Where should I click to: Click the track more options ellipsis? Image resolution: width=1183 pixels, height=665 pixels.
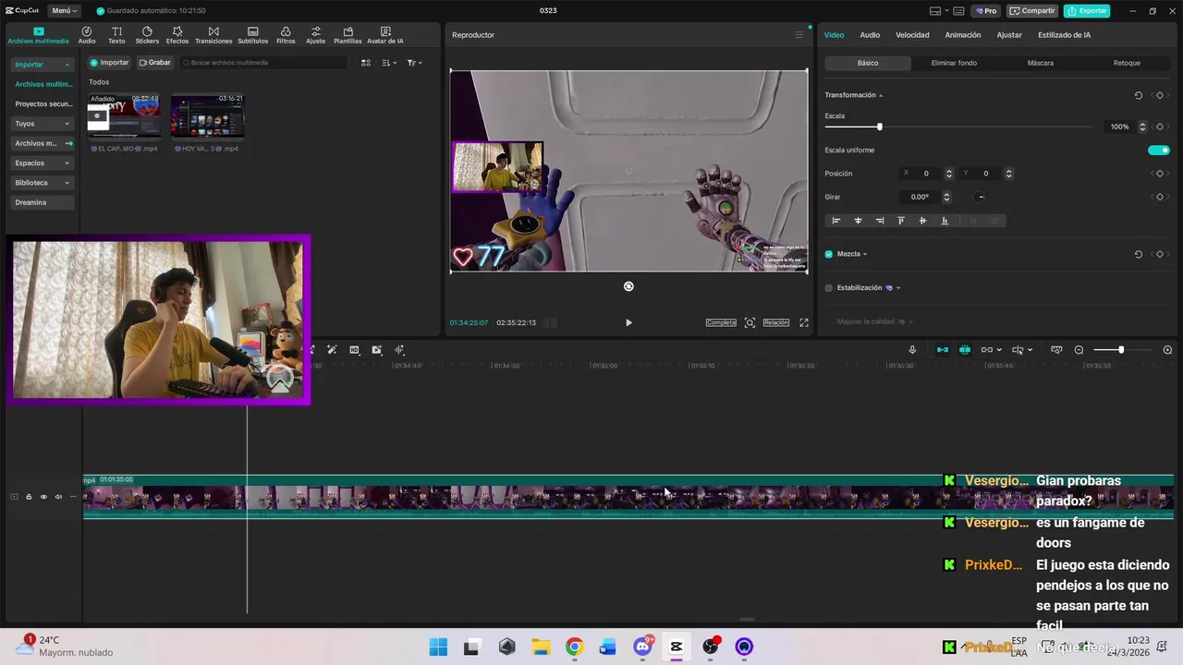(x=73, y=497)
